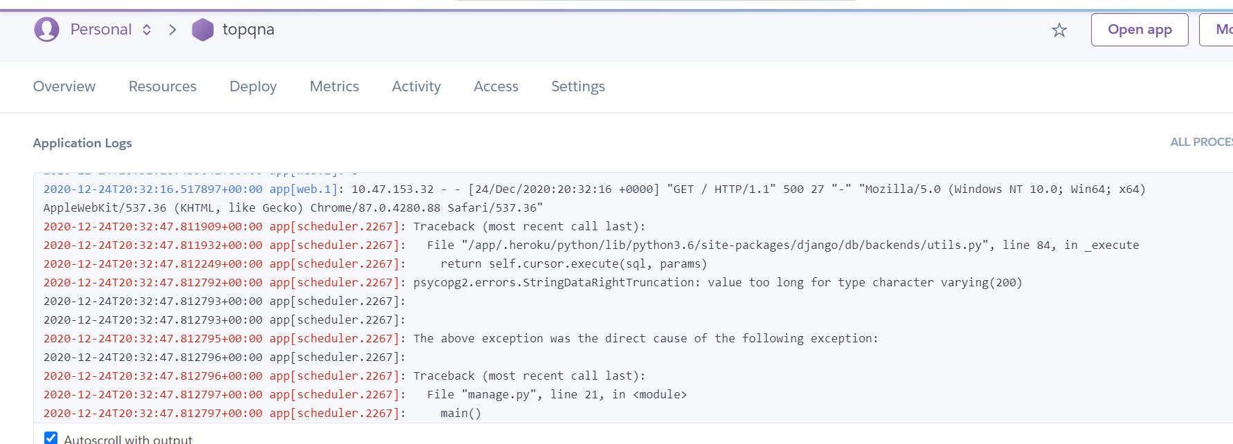Click the breadcrumb chevron arrow after Personal

(172, 30)
